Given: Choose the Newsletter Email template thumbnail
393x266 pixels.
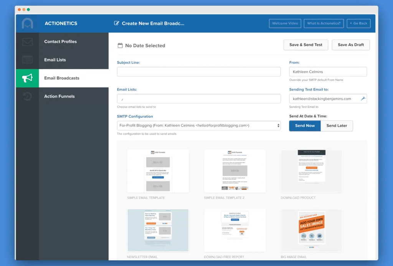Looking at the screenshot, I should [158, 230].
